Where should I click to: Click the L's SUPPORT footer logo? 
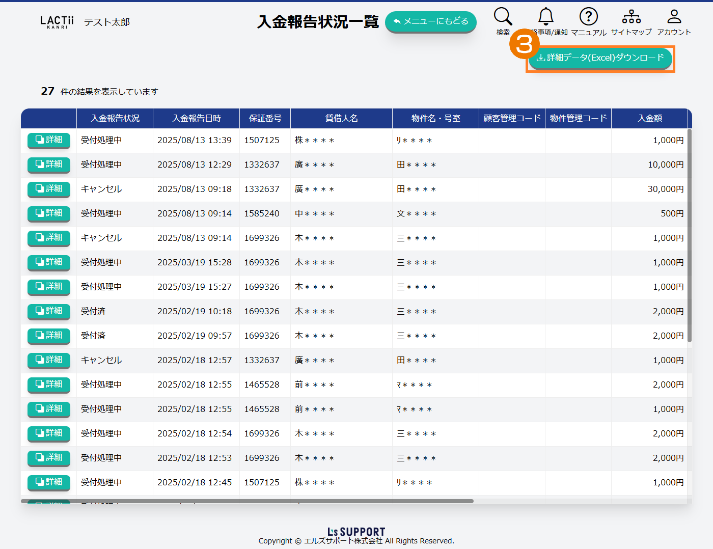click(356, 532)
